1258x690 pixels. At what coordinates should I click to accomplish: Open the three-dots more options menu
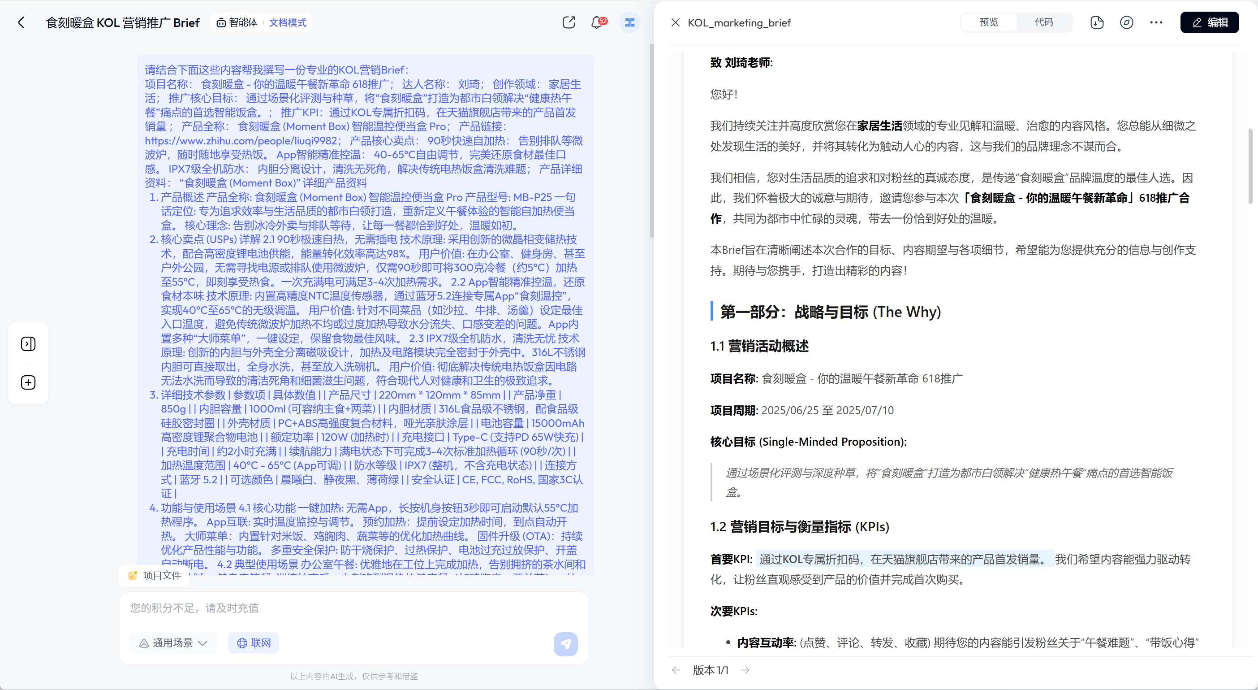(1156, 22)
